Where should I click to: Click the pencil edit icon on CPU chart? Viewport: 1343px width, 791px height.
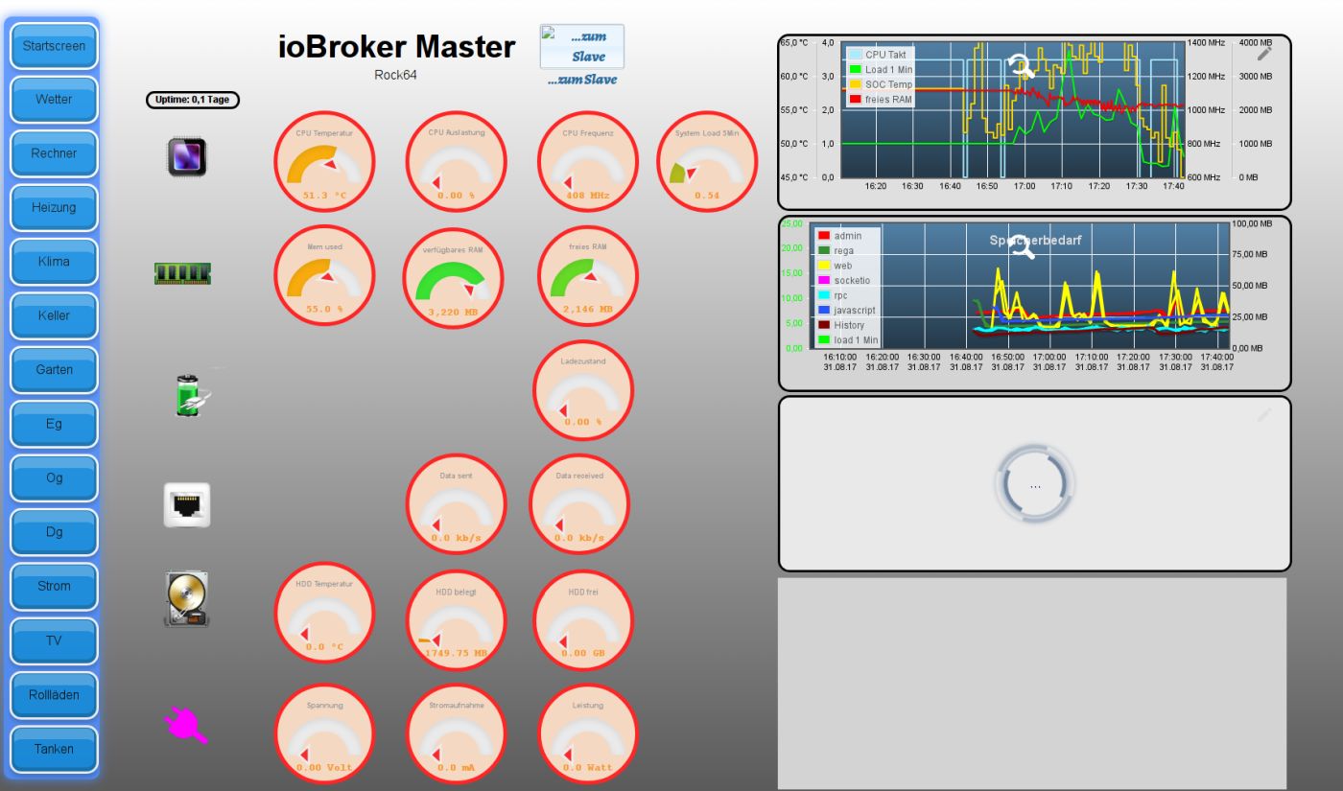click(1264, 54)
